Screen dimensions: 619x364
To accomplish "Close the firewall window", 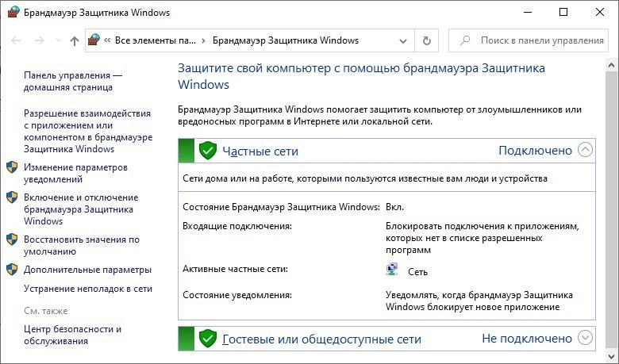I will (600, 12).
